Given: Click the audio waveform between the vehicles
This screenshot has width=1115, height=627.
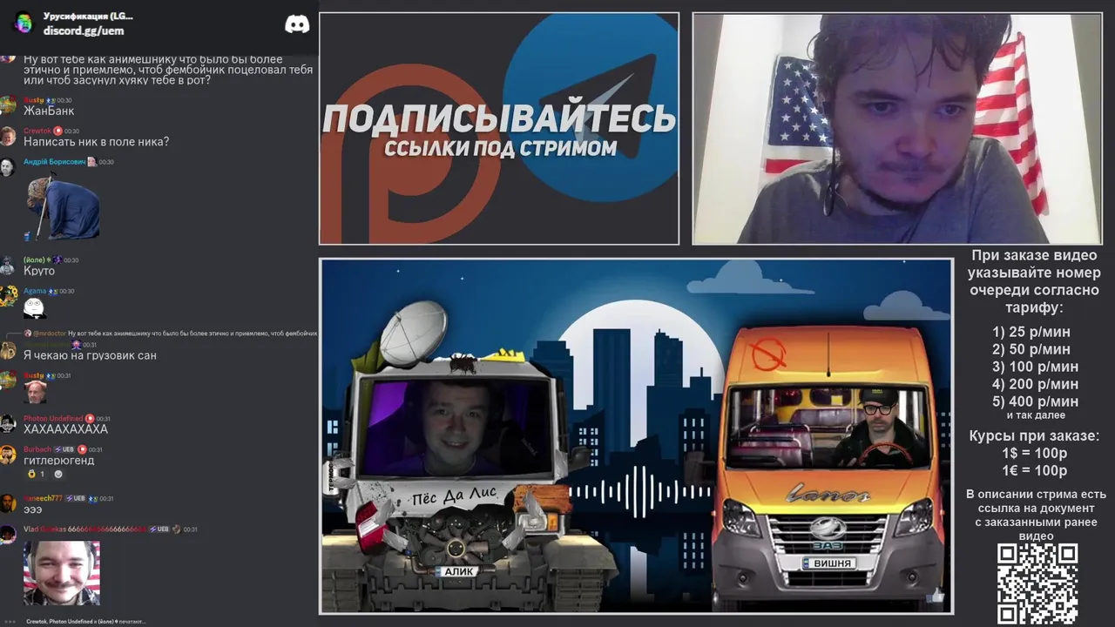Looking at the screenshot, I should [x=640, y=492].
